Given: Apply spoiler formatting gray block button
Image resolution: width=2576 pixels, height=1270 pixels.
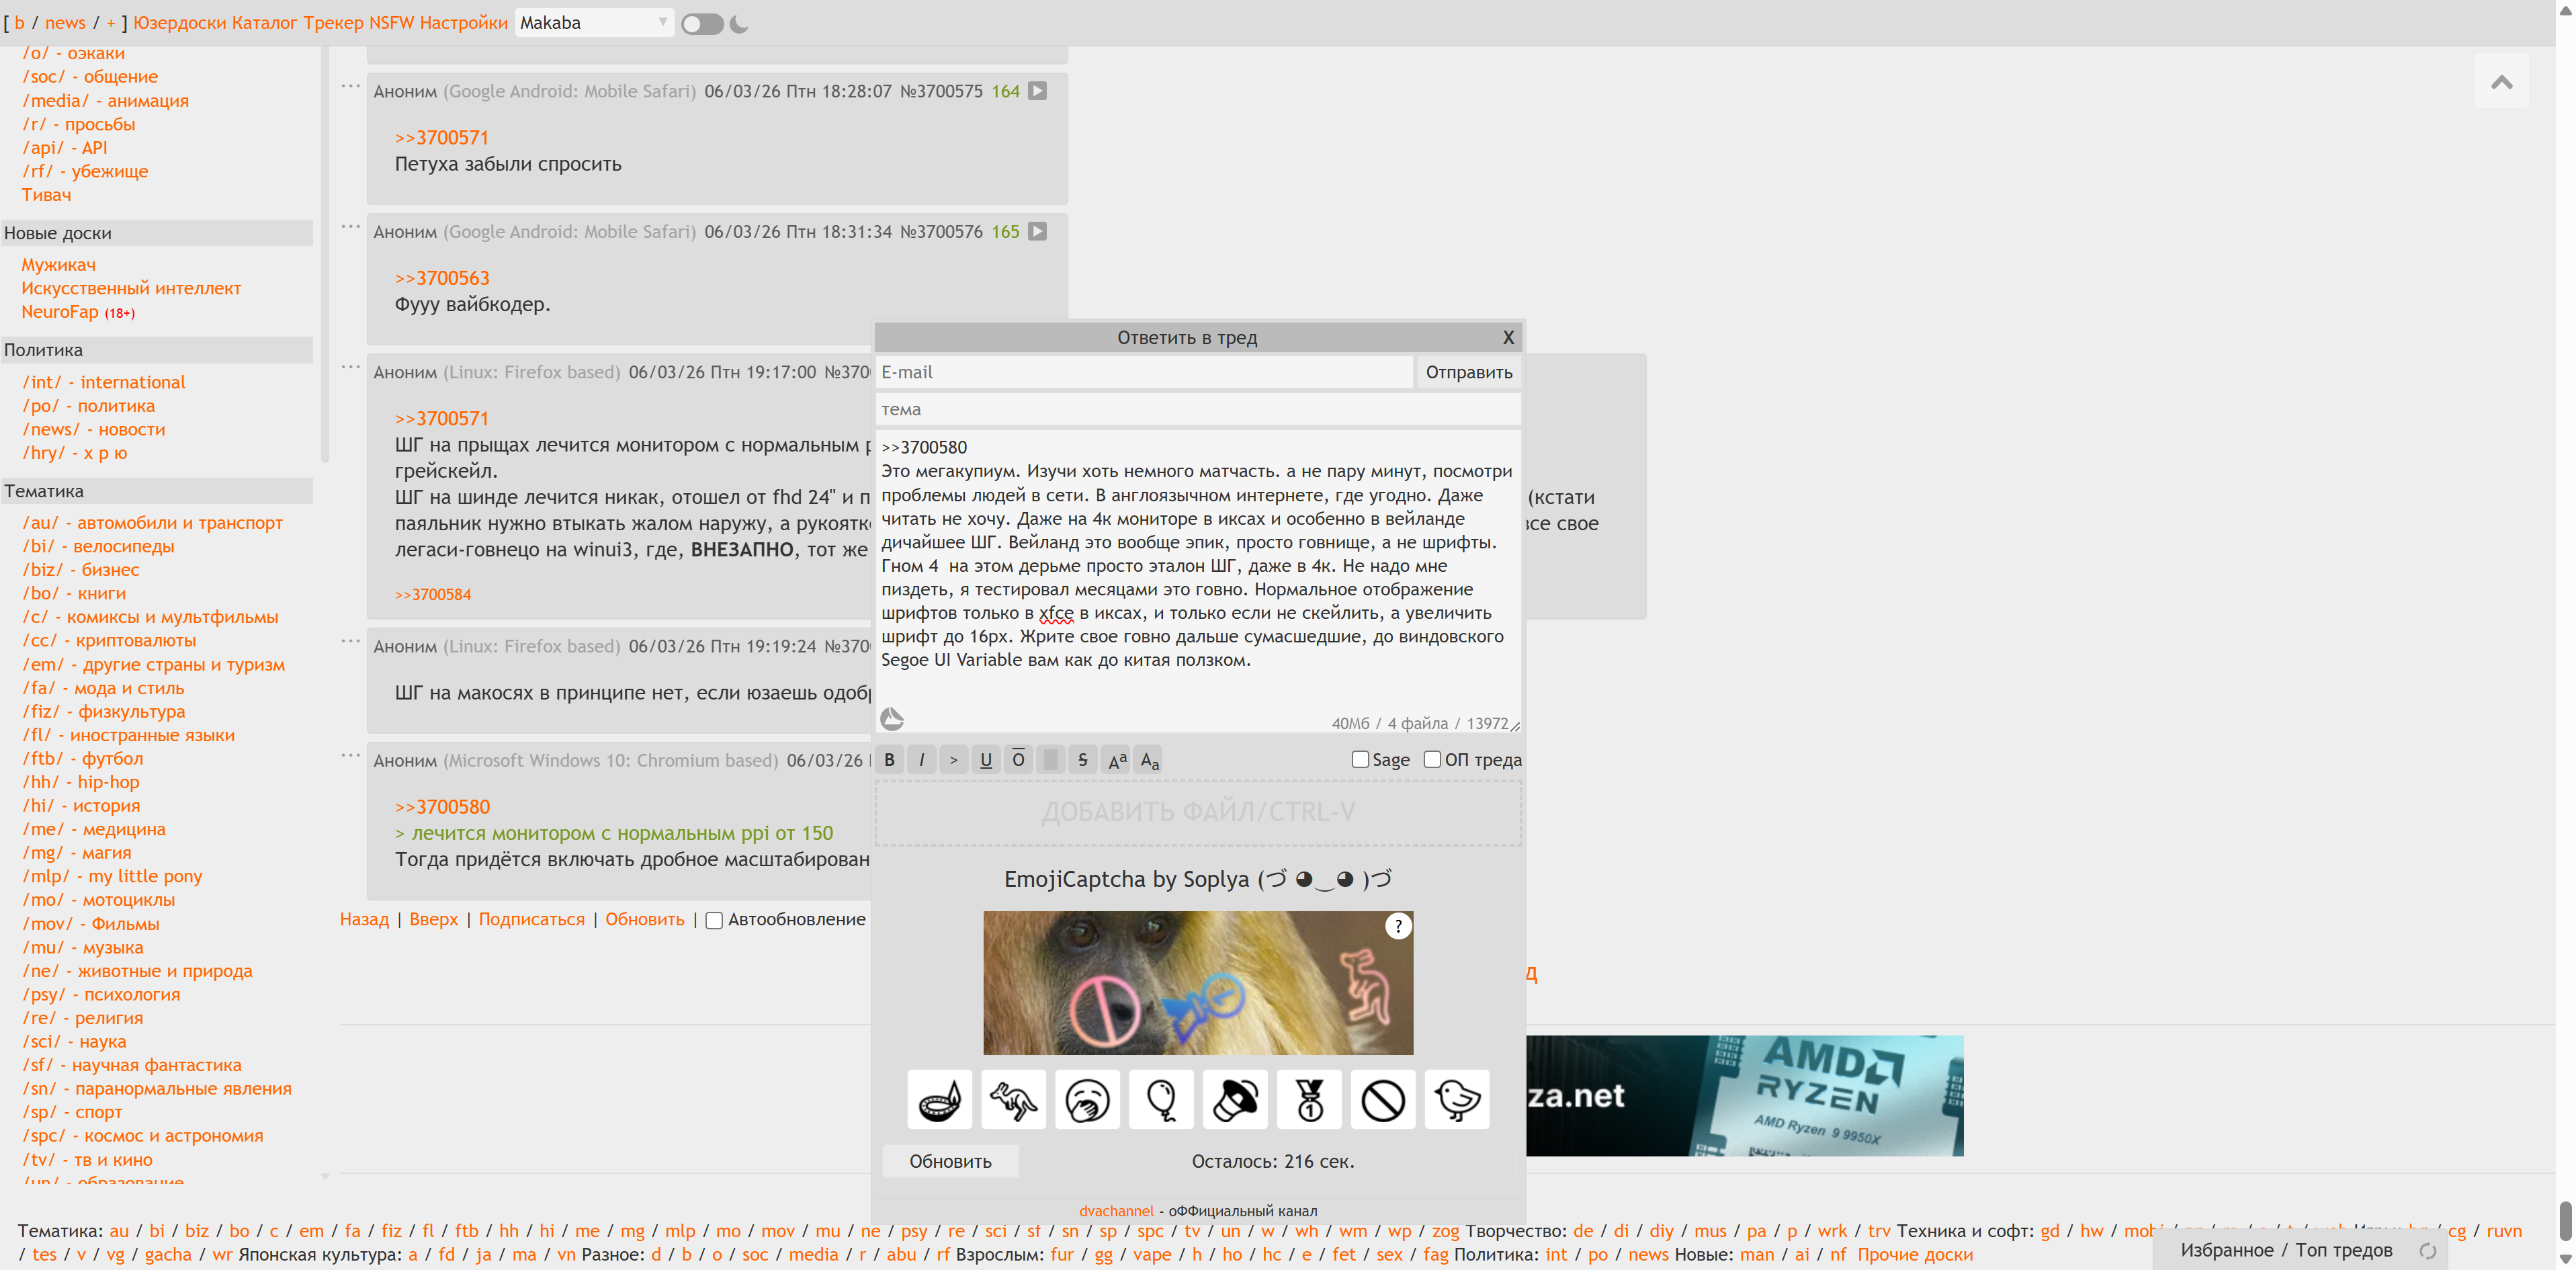Looking at the screenshot, I should click(1050, 760).
